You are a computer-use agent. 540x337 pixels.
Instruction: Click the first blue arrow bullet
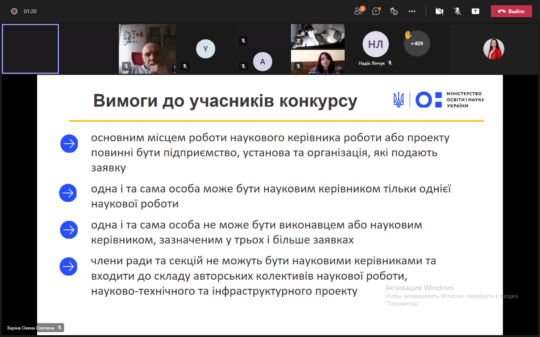pyautogui.click(x=69, y=143)
